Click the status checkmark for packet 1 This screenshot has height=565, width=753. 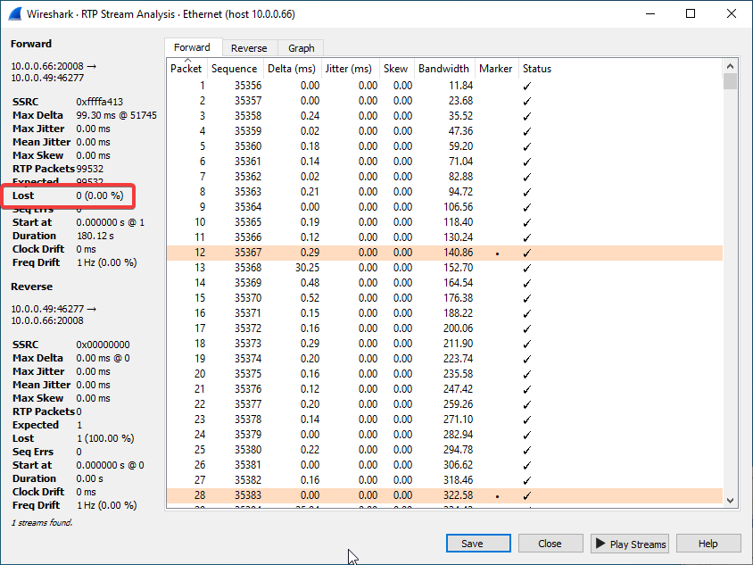(526, 86)
